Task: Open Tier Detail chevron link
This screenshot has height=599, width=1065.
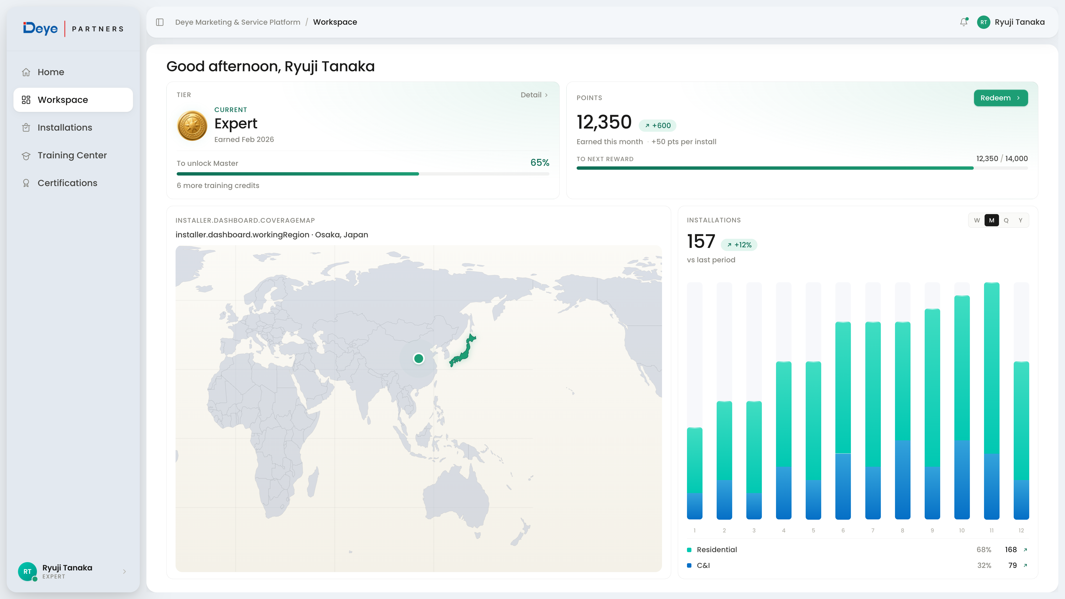Action: point(534,95)
